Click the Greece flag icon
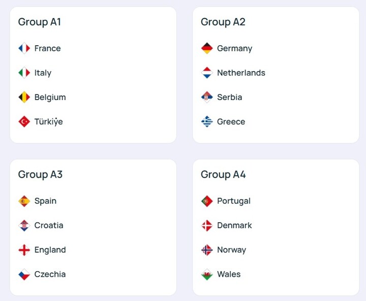The image size is (366, 301). pyautogui.click(x=207, y=122)
